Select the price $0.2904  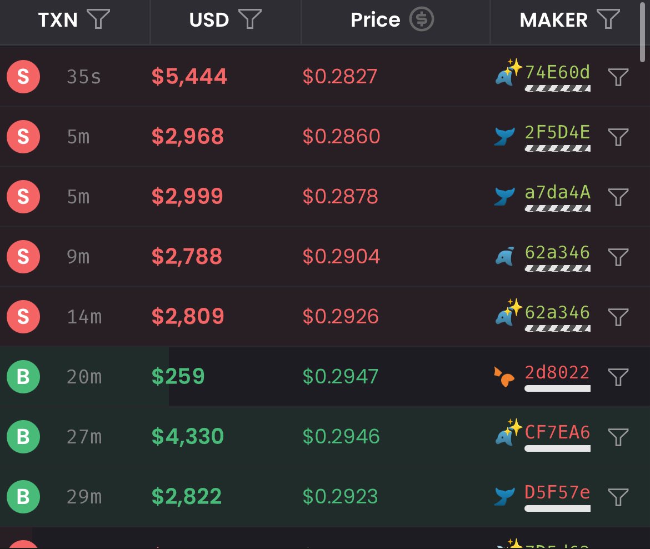click(x=341, y=257)
